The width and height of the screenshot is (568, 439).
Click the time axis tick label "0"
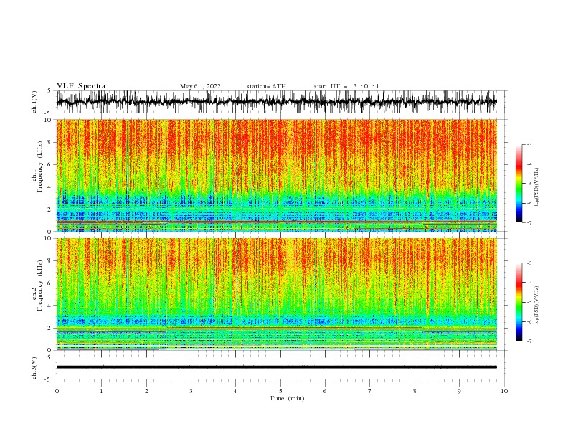tap(57, 391)
